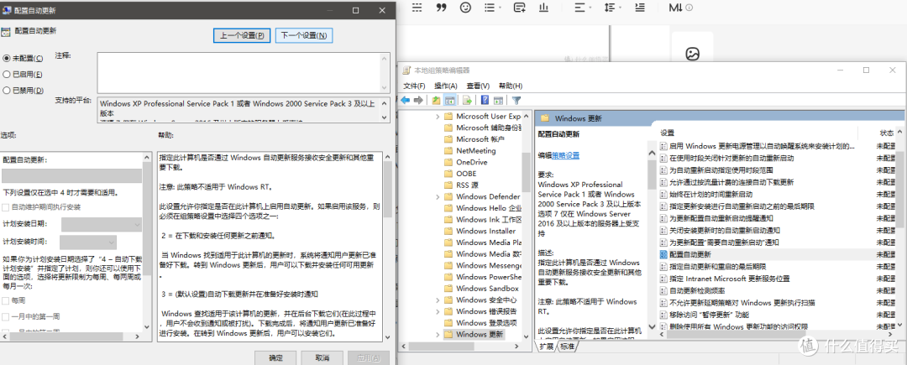The image size is (907, 365).
Task: Open the 帮助(H) menu
Action: [511, 86]
